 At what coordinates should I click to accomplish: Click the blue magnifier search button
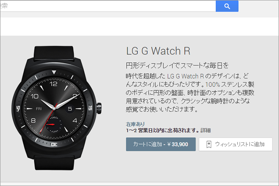pyautogui.click(x=227, y=6)
